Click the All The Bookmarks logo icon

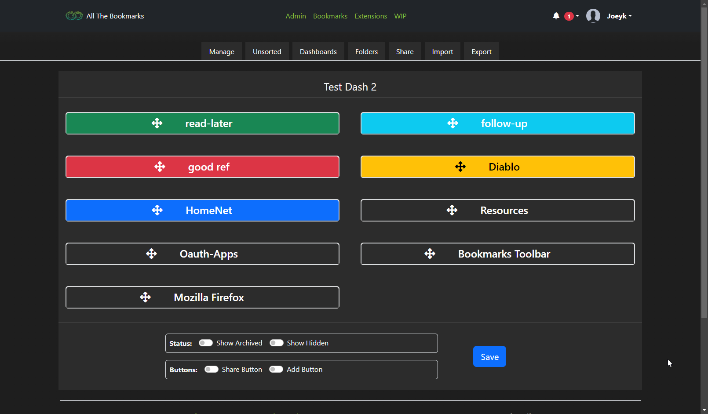click(74, 16)
